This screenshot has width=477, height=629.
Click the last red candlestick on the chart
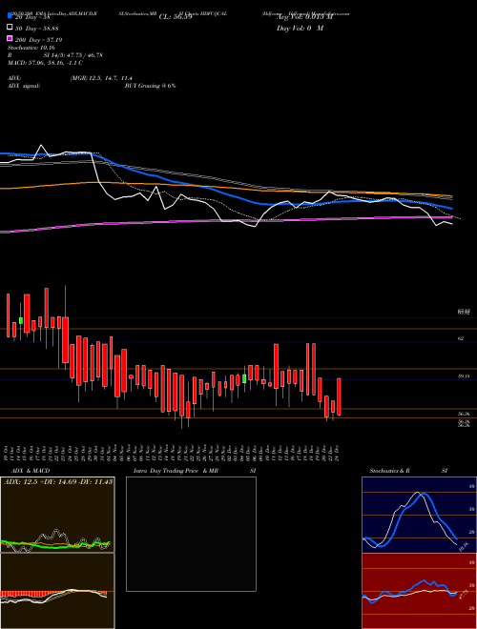tap(339, 396)
